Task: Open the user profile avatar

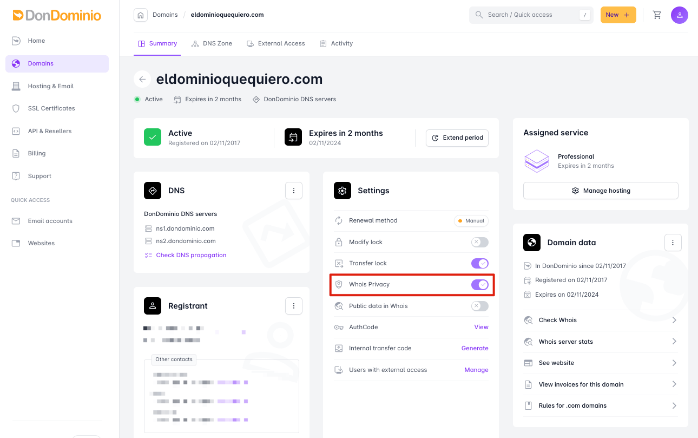Action: pyautogui.click(x=680, y=15)
